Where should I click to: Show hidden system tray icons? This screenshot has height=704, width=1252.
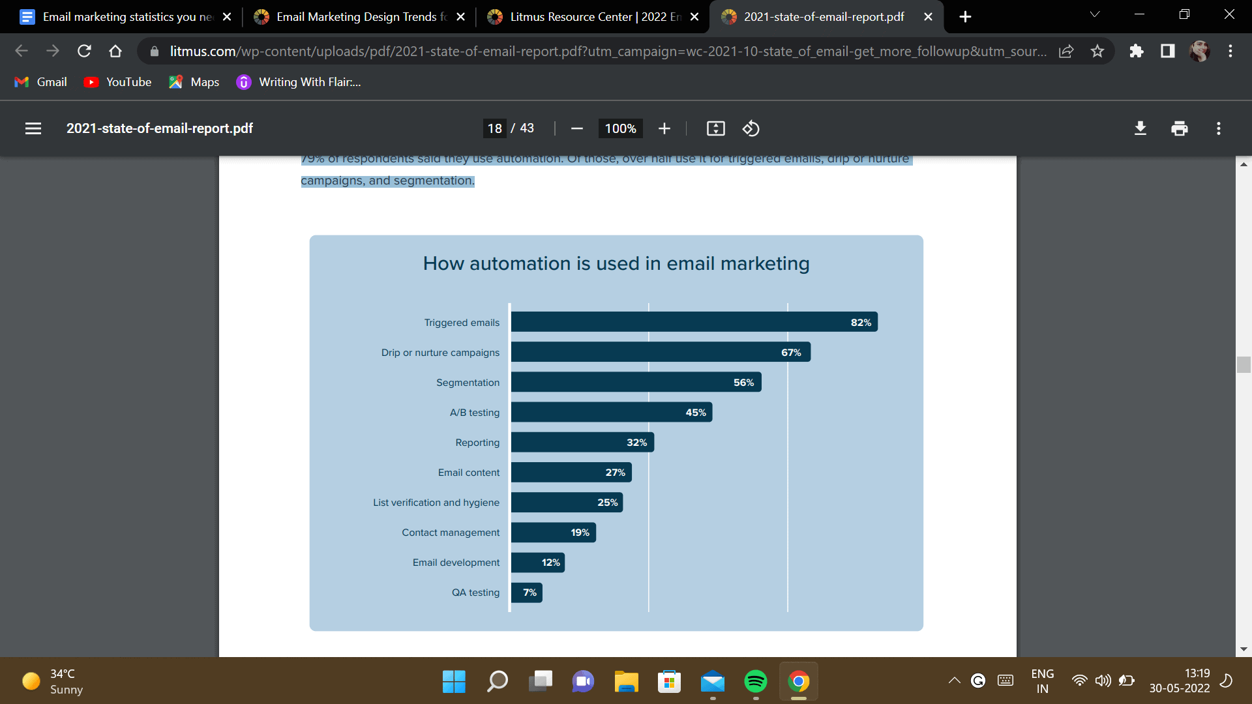[x=954, y=681]
